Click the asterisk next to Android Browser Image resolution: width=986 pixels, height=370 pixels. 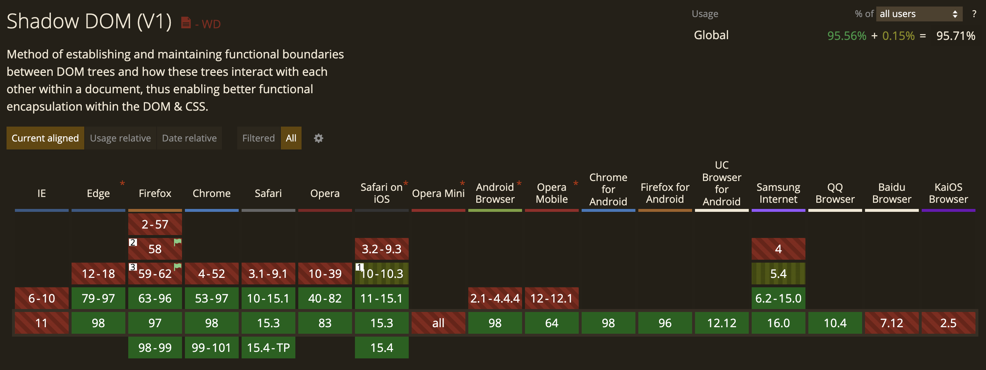(519, 184)
